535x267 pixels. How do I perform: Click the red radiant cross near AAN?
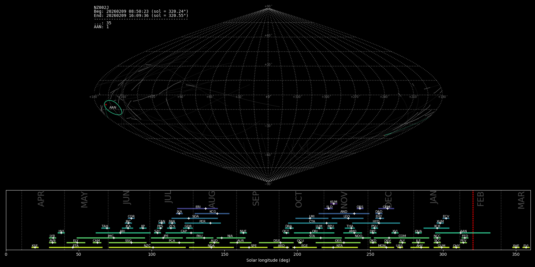pyautogui.click(x=106, y=104)
